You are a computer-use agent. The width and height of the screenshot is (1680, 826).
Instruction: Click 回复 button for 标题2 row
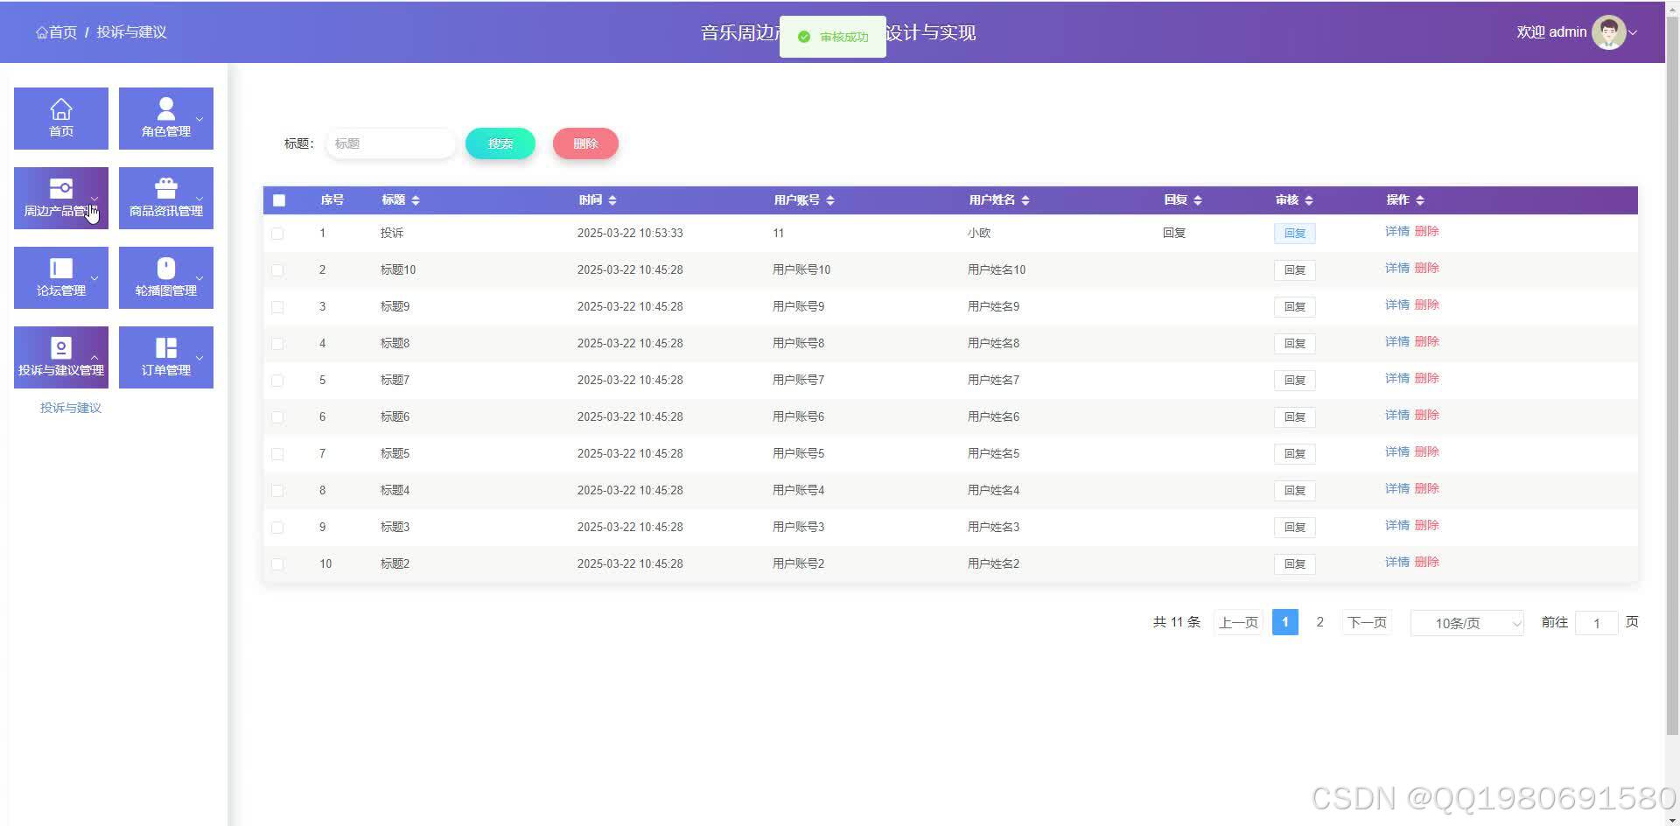[x=1295, y=564]
